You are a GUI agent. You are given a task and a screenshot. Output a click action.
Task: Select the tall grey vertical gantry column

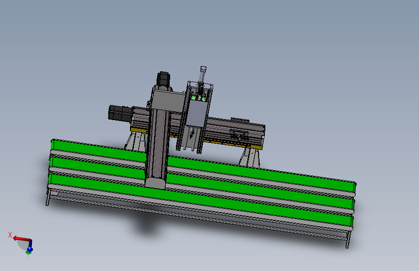(x=159, y=144)
